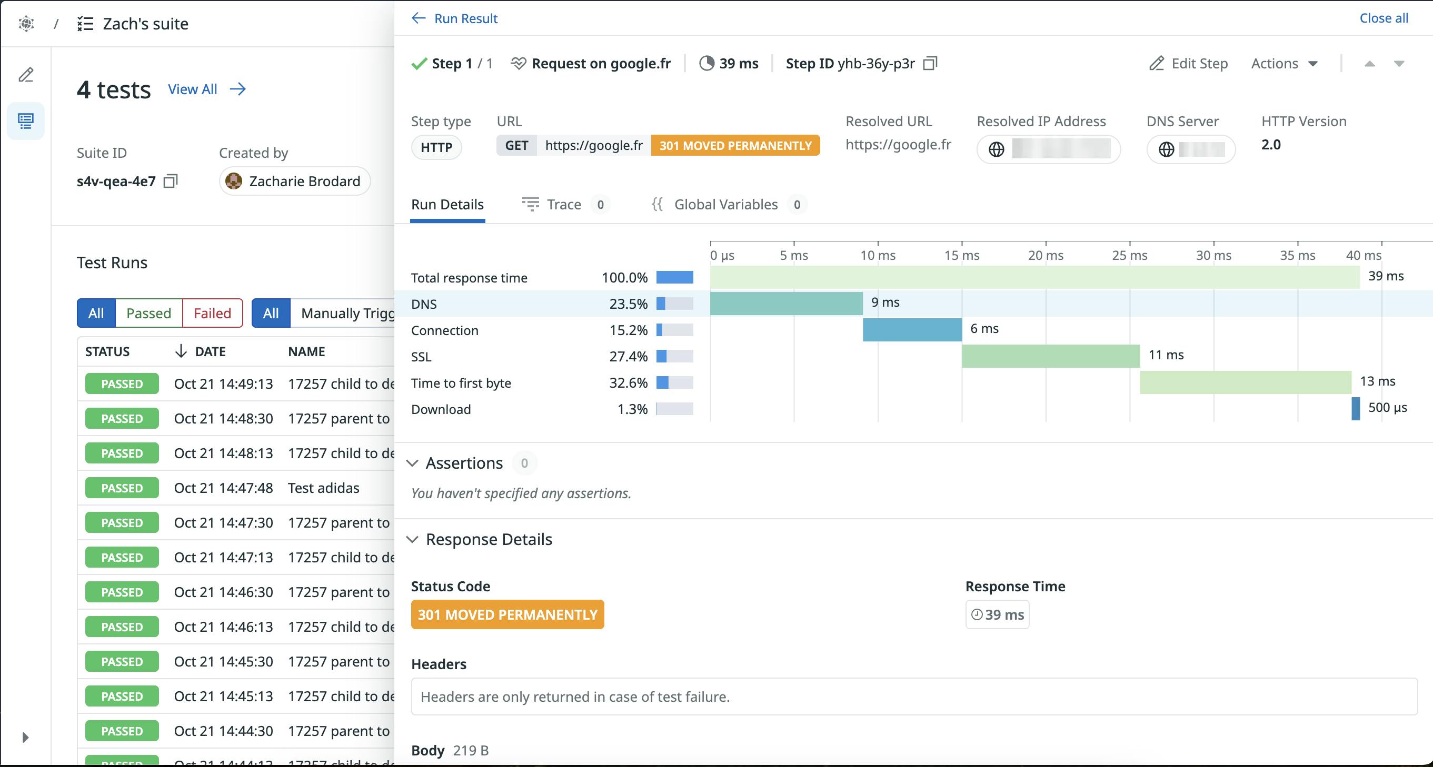1433x767 pixels.
Task: Collapse the Assertions section
Action: click(413, 463)
